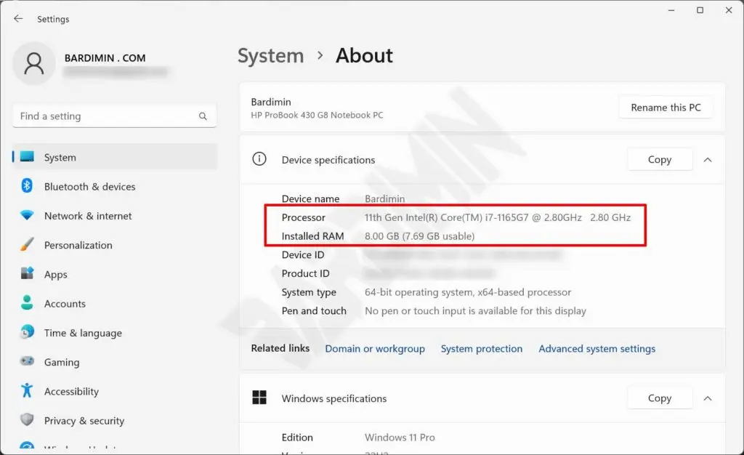Click the search magnifier icon
This screenshot has height=455, width=744.
[x=203, y=116]
